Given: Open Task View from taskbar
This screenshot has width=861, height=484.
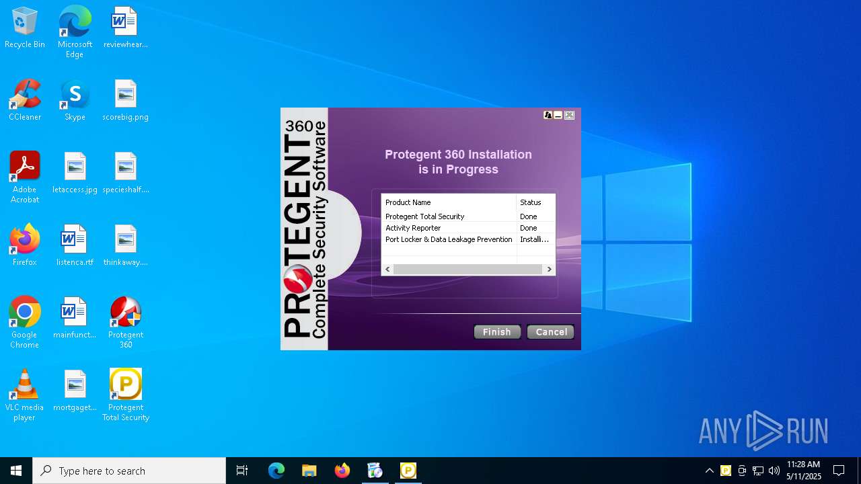Looking at the screenshot, I should (x=242, y=471).
